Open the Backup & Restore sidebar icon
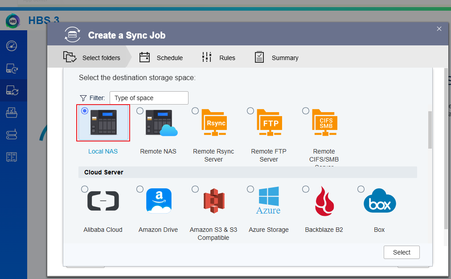The height and width of the screenshot is (279, 451). click(12, 68)
